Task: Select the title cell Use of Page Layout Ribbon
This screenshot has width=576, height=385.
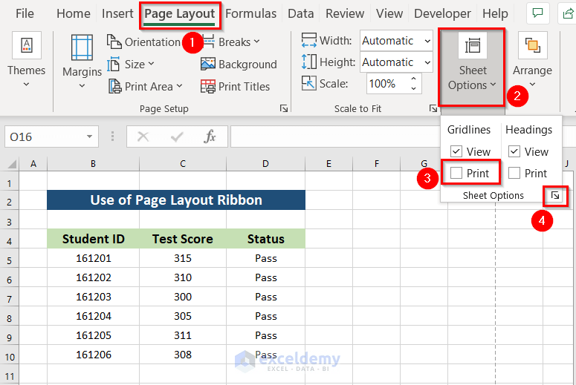Action: (x=176, y=200)
